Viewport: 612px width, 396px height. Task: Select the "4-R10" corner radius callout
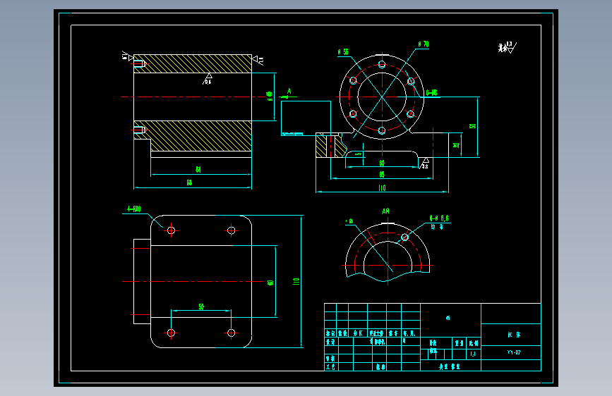(x=134, y=209)
